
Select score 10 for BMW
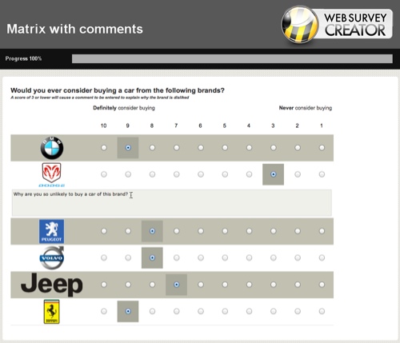pos(104,148)
